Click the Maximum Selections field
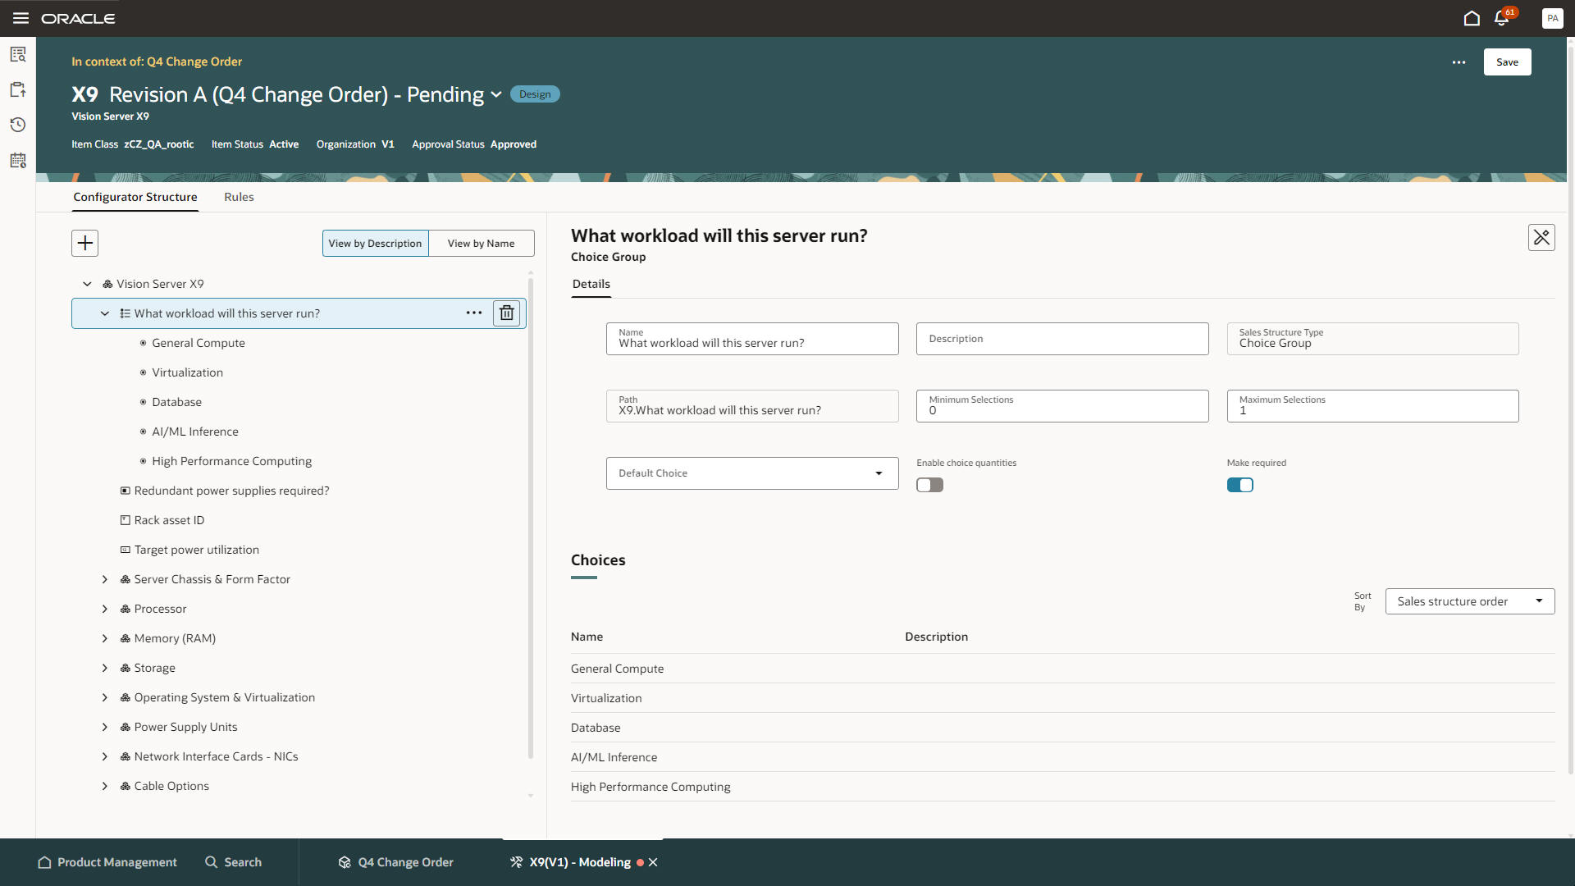 tap(1372, 406)
